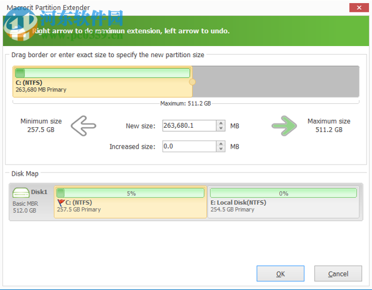Image resolution: width=372 pixels, height=290 pixels.
Task: Select the Disk1 drive icon
Action: pos(21,193)
